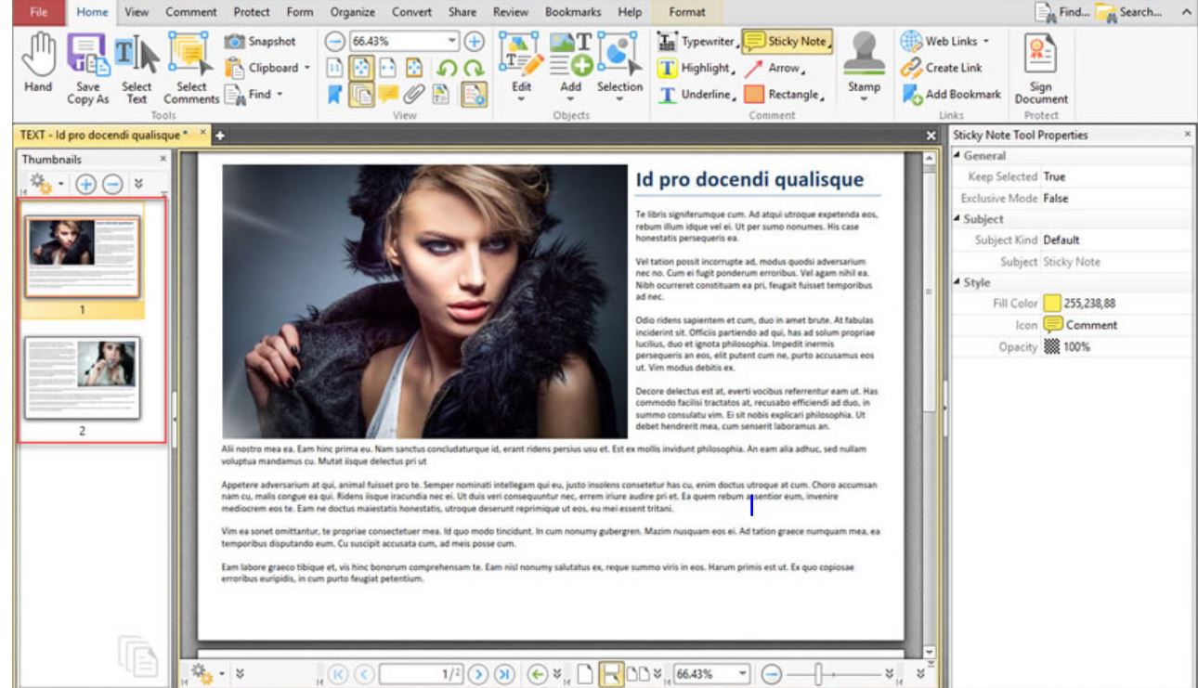
Task: Open the Organize menu
Action: point(351,13)
